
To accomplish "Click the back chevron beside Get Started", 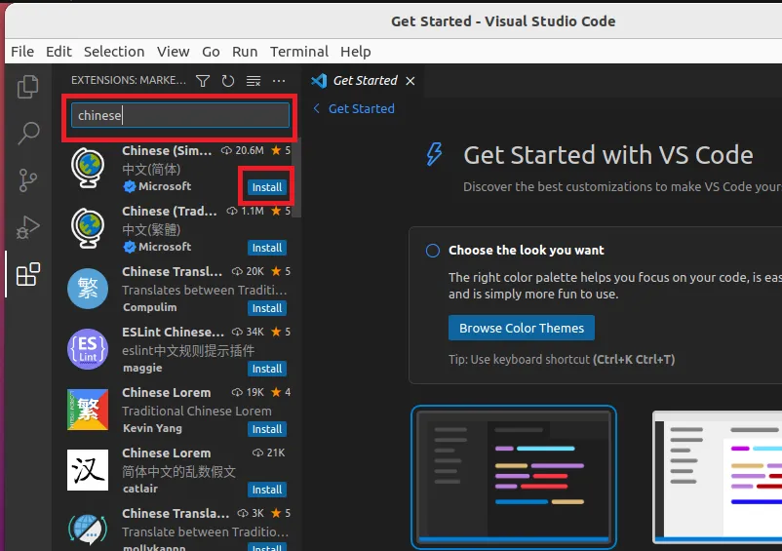I will (x=316, y=108).
